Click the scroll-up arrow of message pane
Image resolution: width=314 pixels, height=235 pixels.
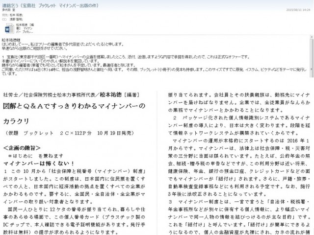pos(312,37)
